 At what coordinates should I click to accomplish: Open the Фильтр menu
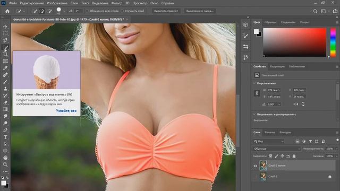pos(117,3)
